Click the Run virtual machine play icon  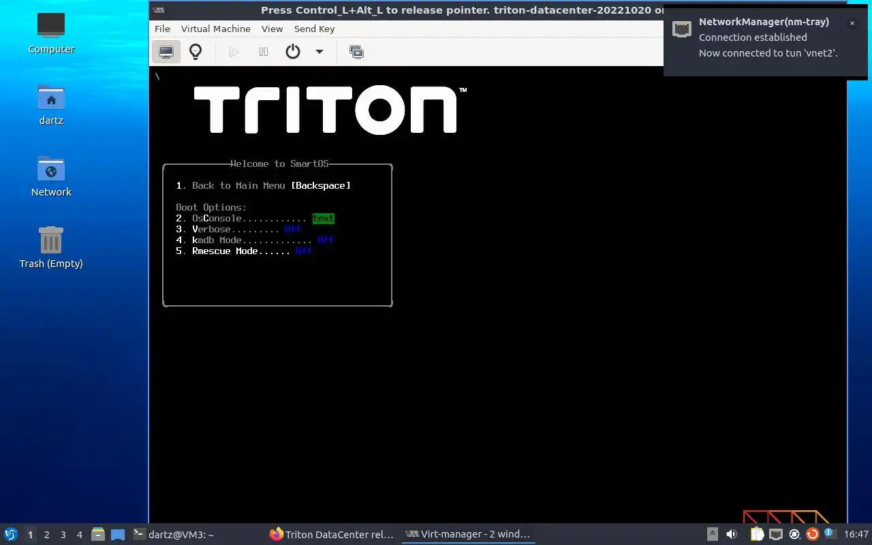234,52
